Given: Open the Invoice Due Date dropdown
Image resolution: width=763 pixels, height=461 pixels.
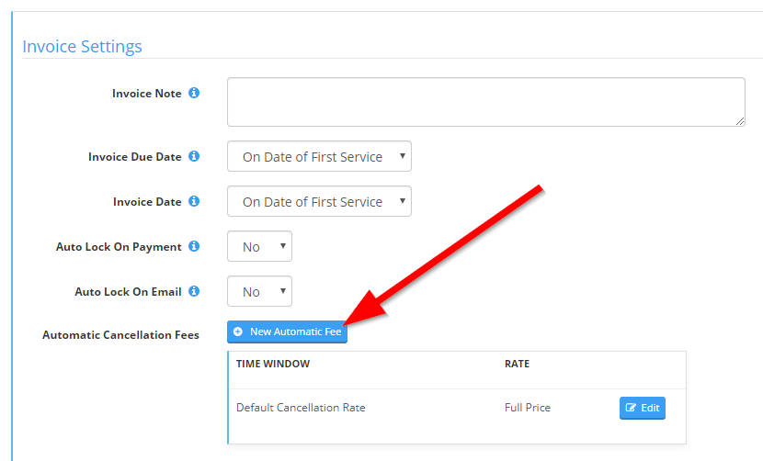Looking at the screenshot, I should point(319,156).
